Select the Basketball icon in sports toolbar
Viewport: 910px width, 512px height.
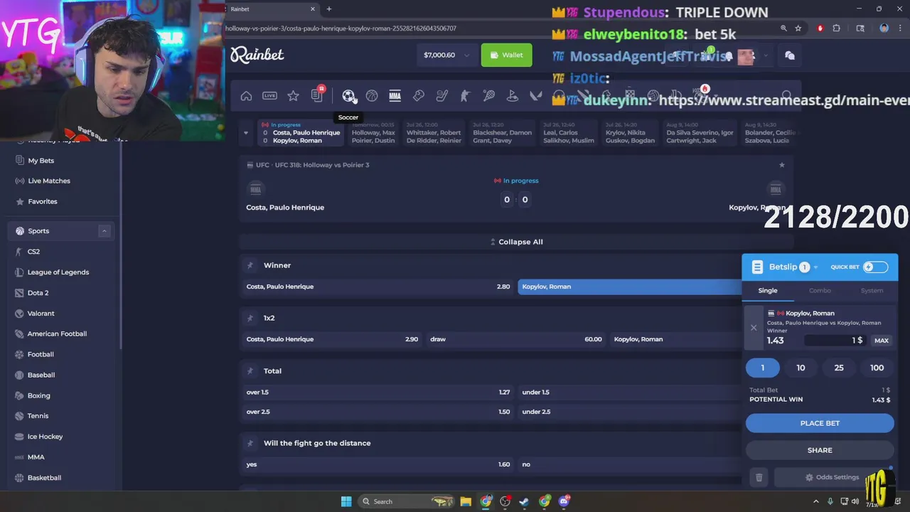click(x=372, y=96)
